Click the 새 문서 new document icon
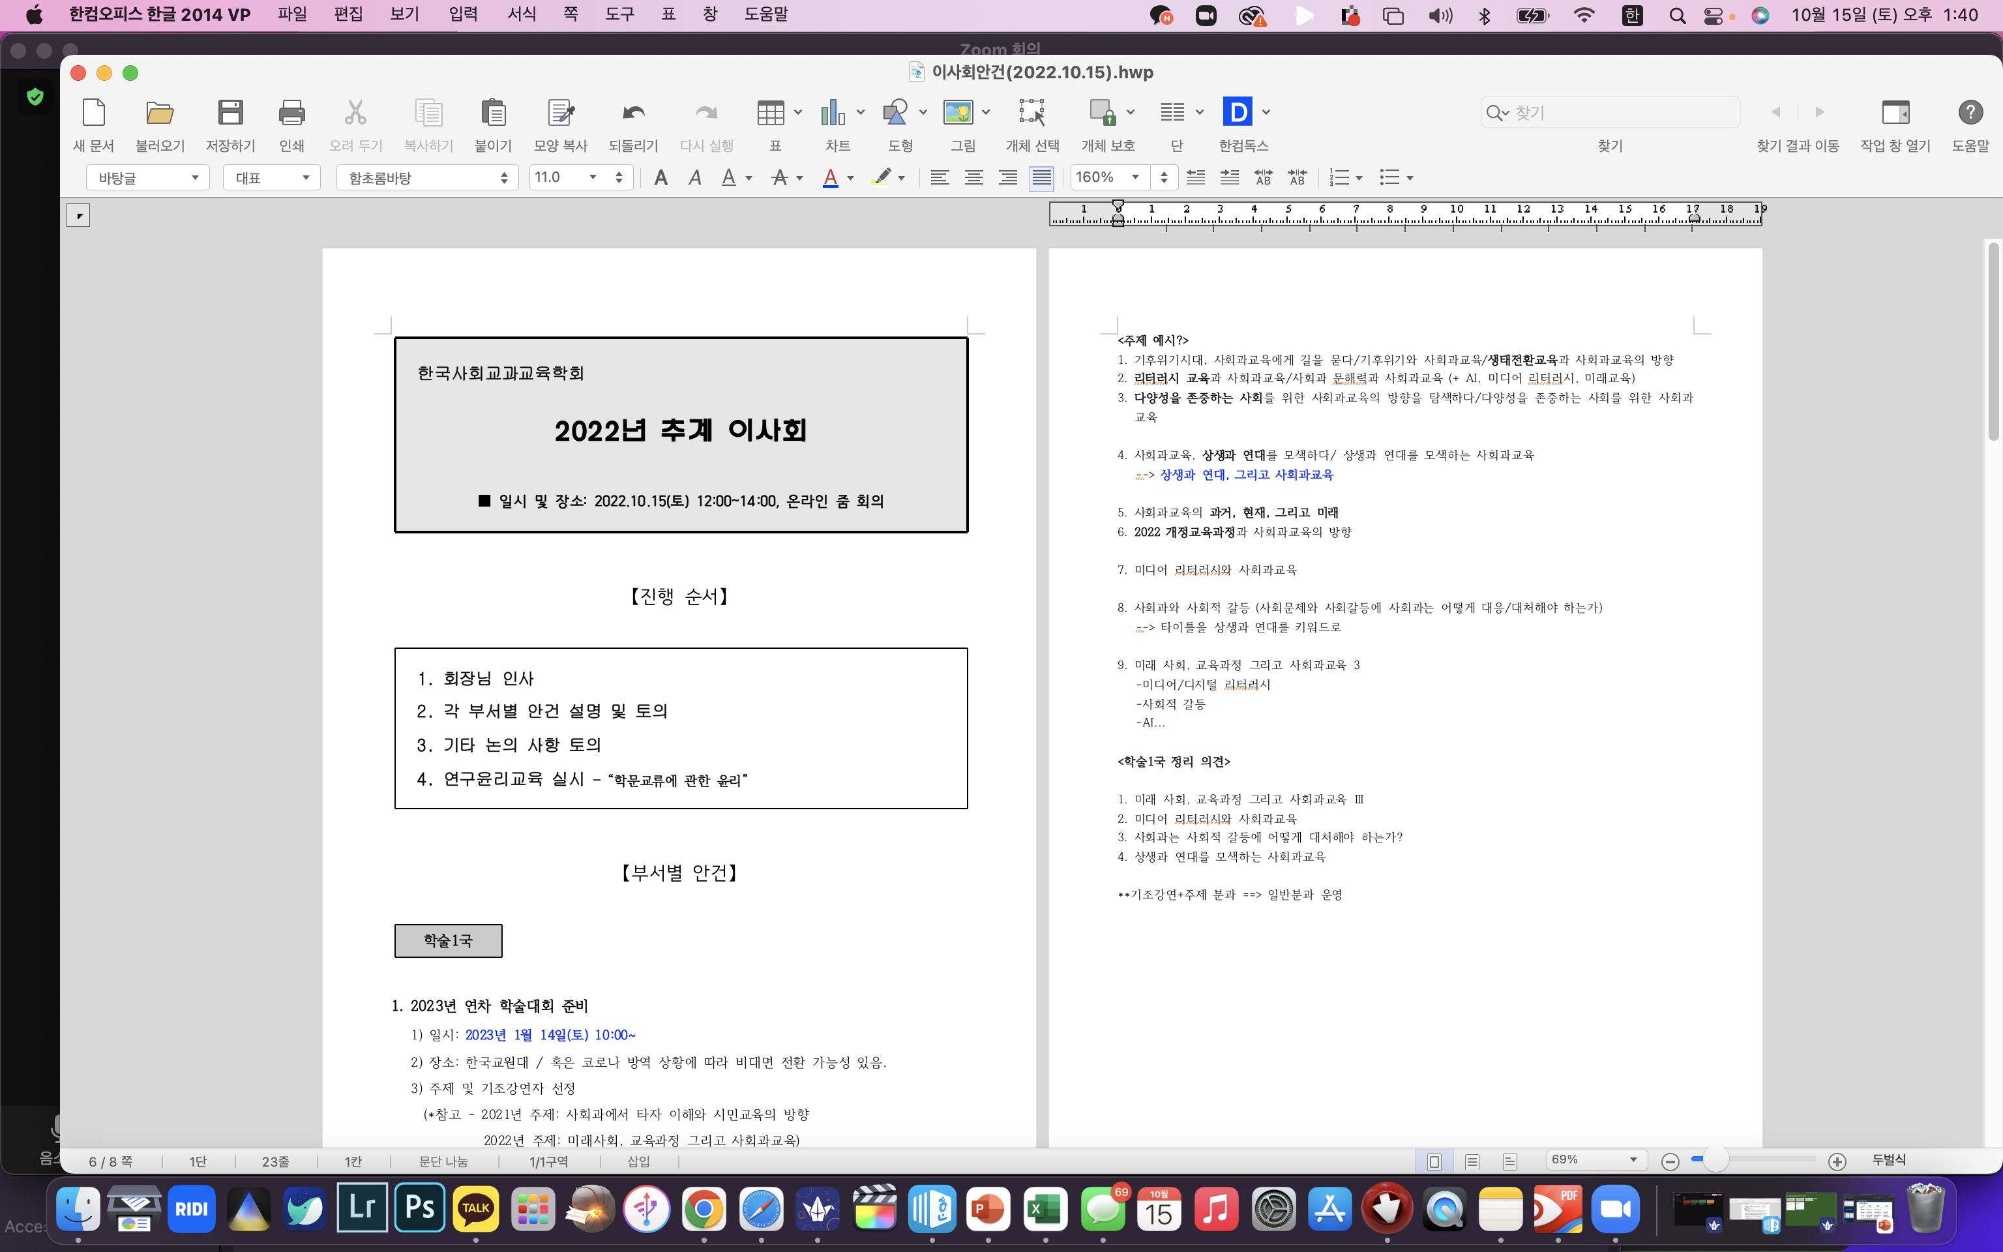 pyautogui.click(x=93, y=112)
